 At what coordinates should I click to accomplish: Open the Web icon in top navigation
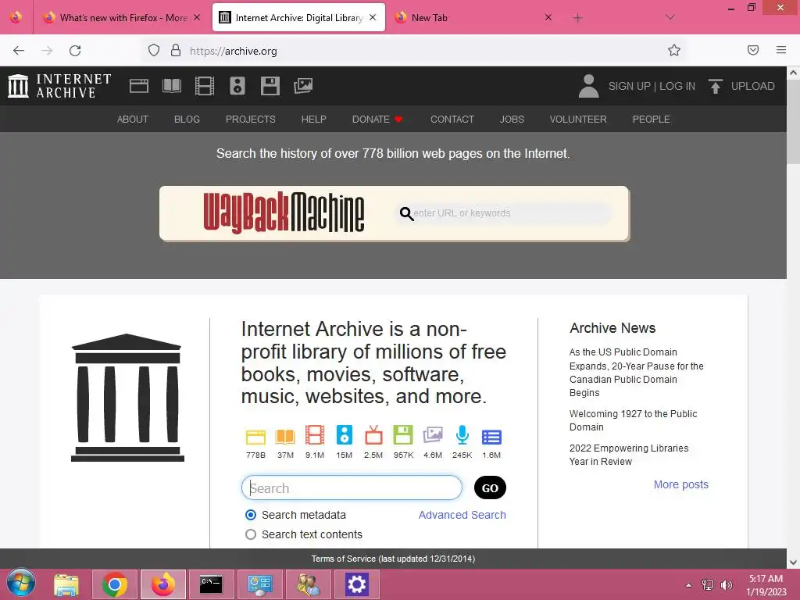pyautogui.click(x=139, y=86)
